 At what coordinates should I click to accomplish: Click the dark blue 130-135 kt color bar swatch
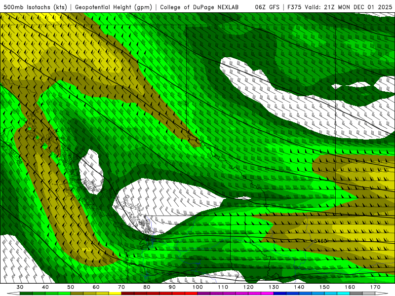click(x=280, y=294)
